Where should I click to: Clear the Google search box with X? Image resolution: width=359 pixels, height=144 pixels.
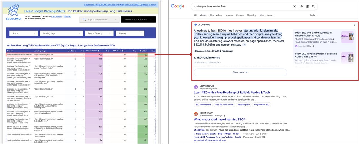click(x=294, y=6)
